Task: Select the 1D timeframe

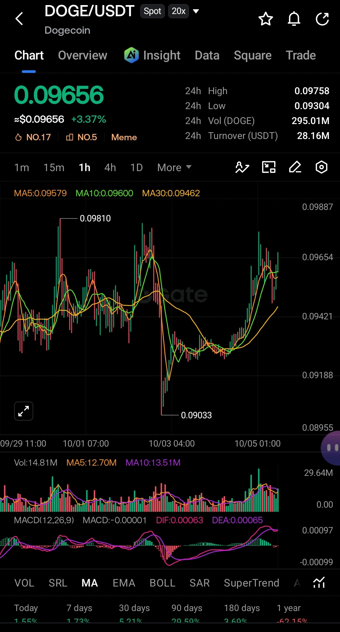Action: (x=136, y=167)
